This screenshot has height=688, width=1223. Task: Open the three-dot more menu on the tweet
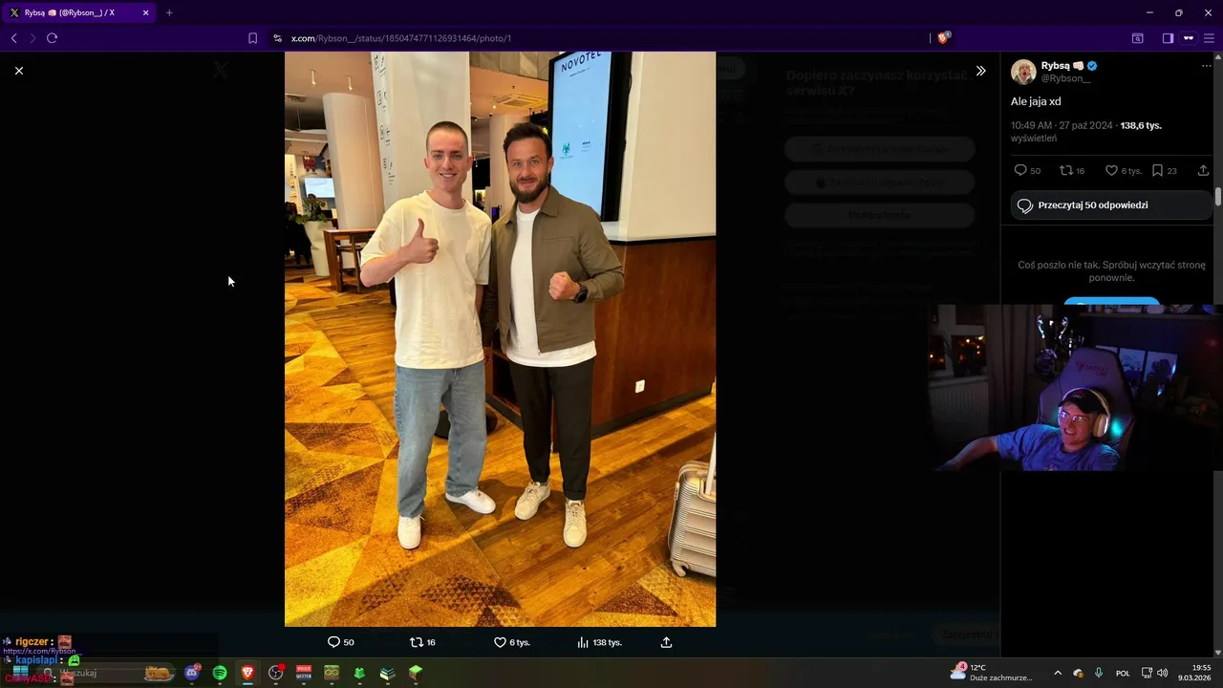pyautogui.click(x=1206, y=66)
